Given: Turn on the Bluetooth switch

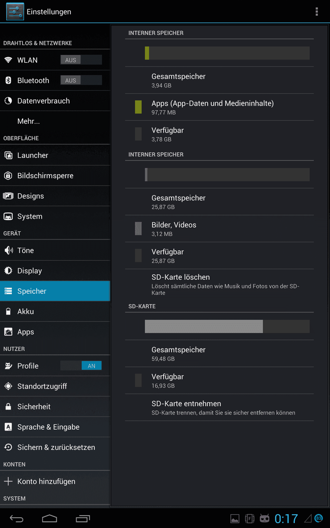Looking at the screenshot, I should pyautogui.click(x=81, y=81).
